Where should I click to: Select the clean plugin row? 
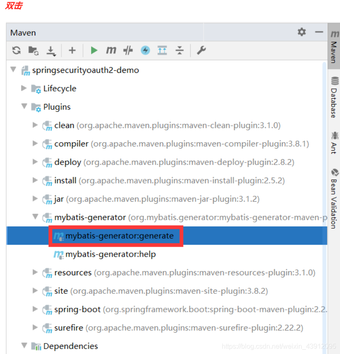167,125
